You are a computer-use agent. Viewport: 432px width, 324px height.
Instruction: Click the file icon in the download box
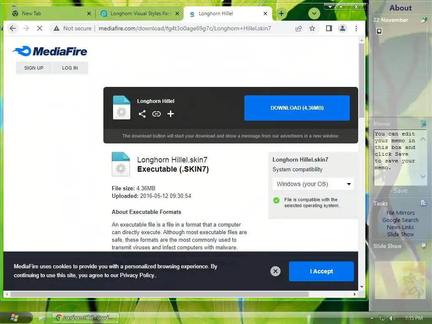(121, 108)
